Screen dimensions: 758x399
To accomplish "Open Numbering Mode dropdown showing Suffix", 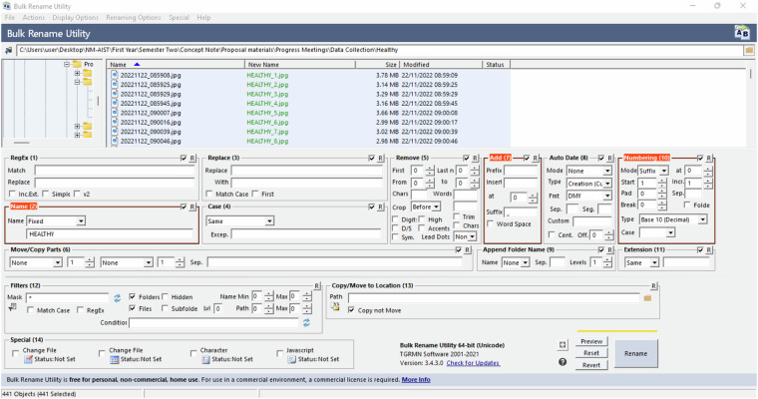I will [x=653, y=171].
